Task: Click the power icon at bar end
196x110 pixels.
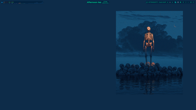Action: pyautogui.click(x=194, y=2)
